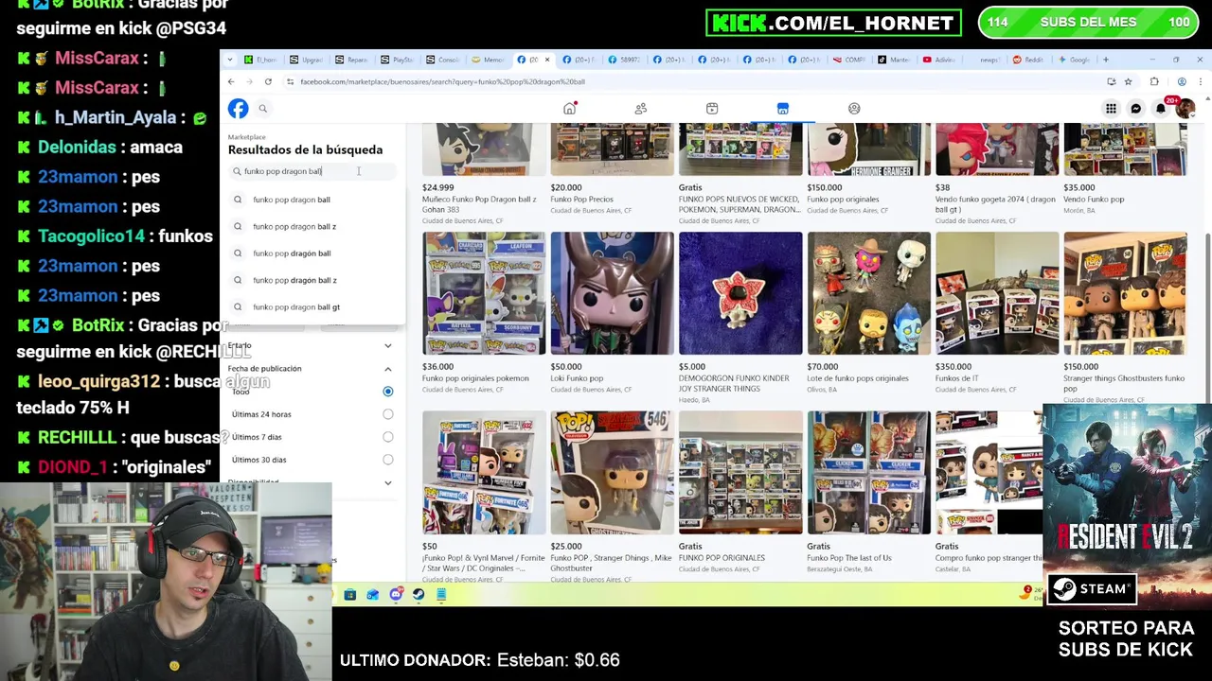Open a new browser tab with plus
This screenshot has height=681, width=1212.
(1105, 60)
